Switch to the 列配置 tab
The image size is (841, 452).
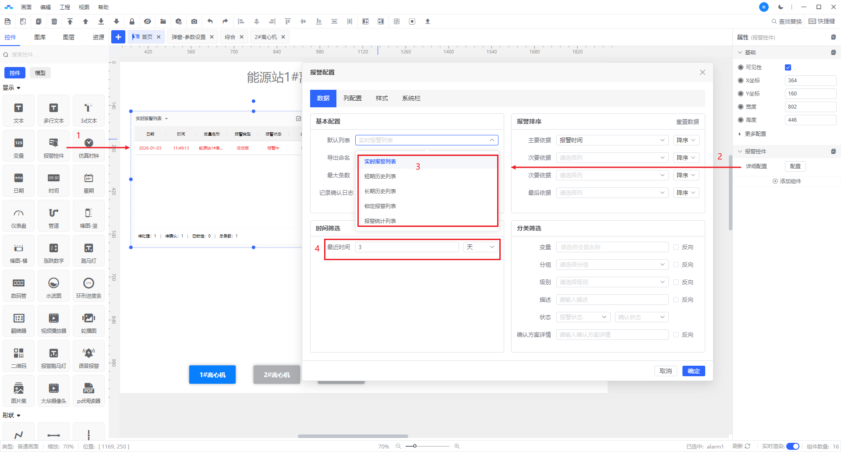[352, 99]
